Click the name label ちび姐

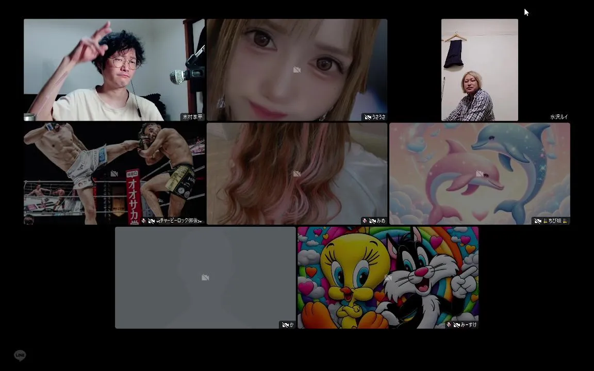point(555,221)
